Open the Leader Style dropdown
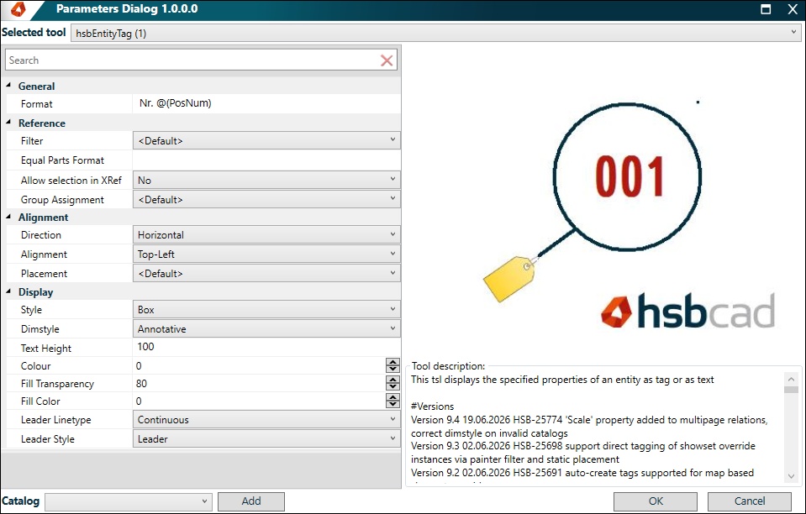Image resolution: width=806 pixels, height=514 pixels. click(266, 439)
